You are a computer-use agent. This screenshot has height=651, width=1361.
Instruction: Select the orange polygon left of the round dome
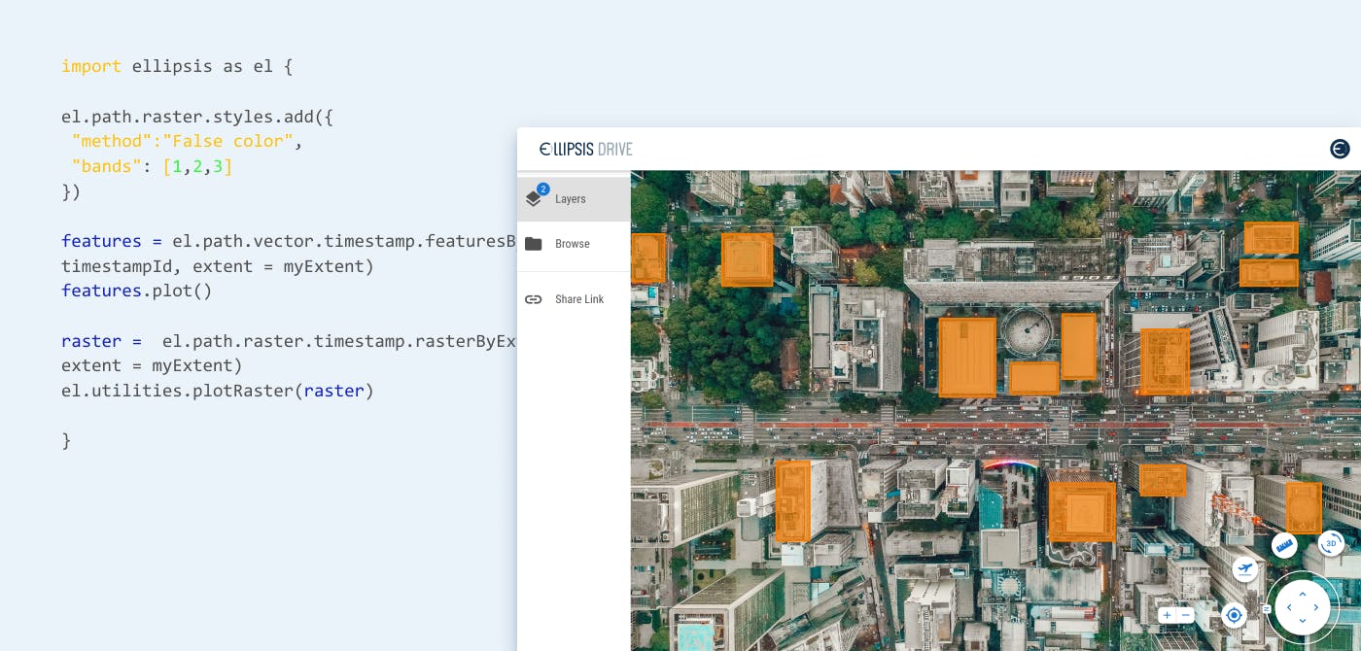(x=966, y=357)
